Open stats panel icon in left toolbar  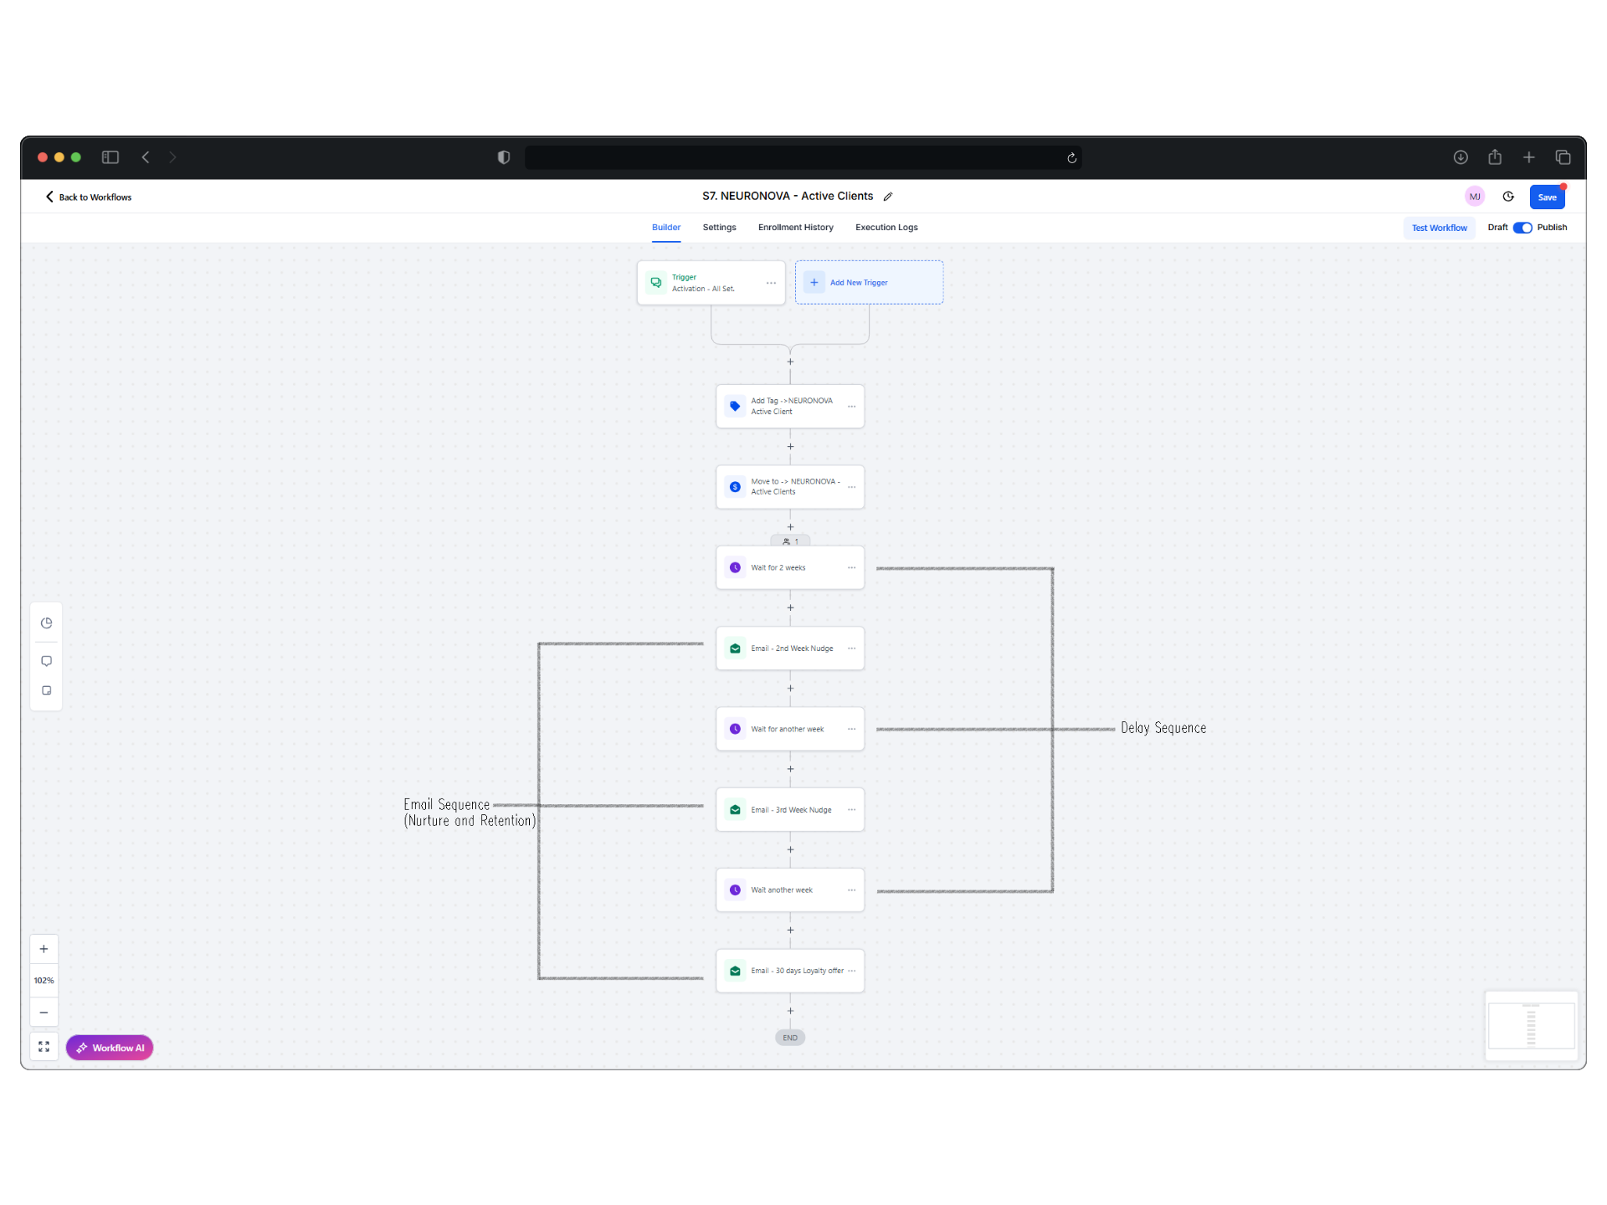click(46, 623)
